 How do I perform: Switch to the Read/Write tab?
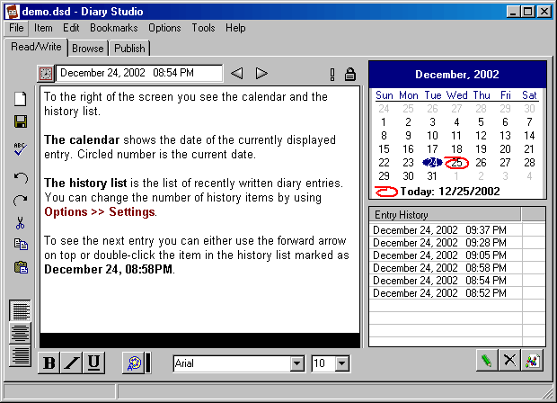pos(36,47)
